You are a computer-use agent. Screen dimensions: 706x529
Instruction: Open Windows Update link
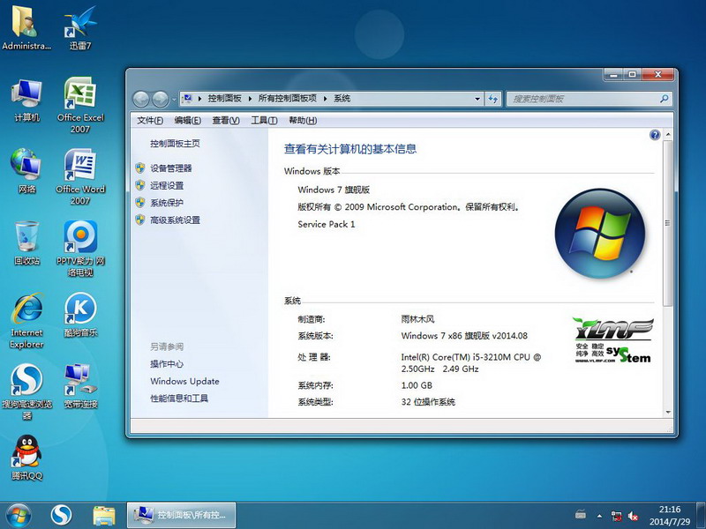tap(184, 381)
